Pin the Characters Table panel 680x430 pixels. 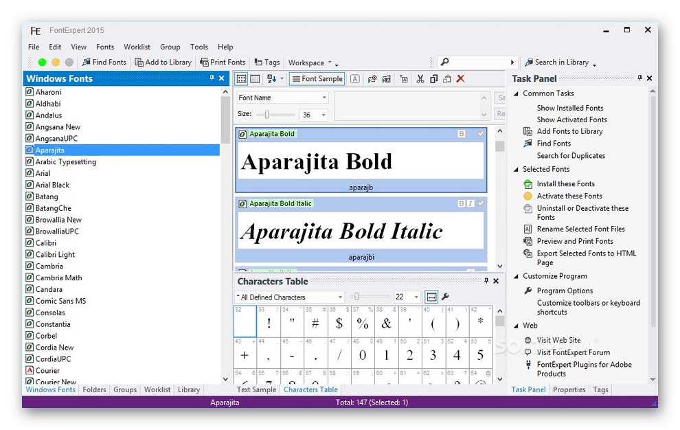[x=486, y=281]
